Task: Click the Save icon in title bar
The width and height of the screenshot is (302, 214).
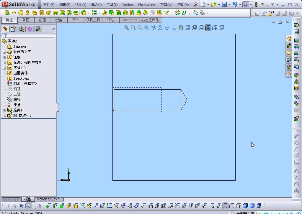Action: coord(224,4)
